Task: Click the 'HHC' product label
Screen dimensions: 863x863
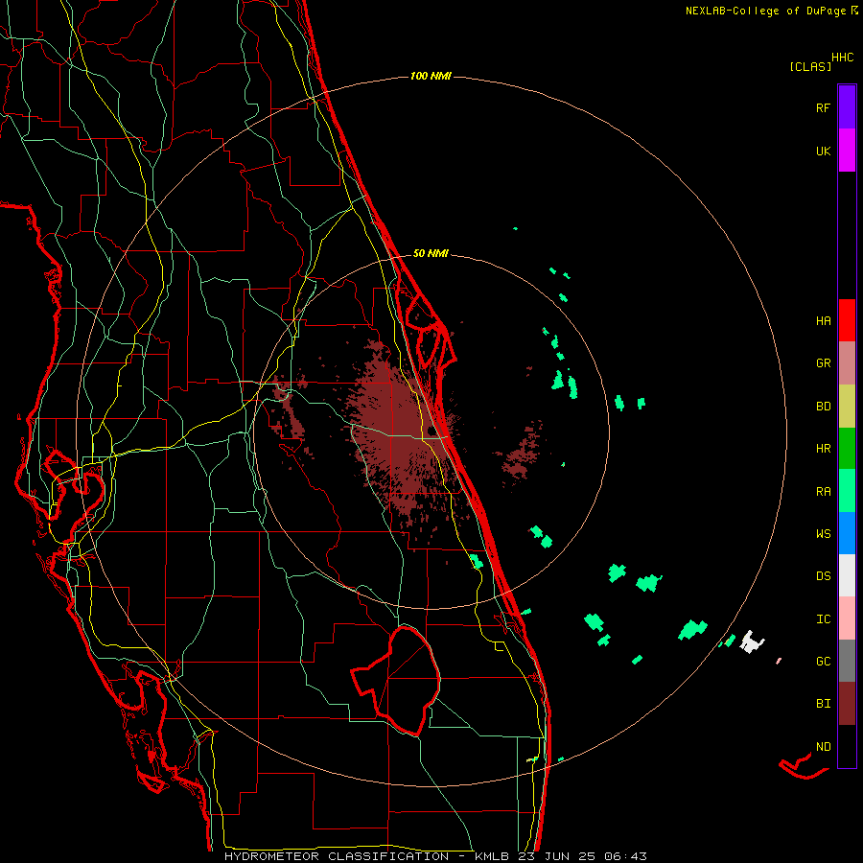Action: tap(843, 58)
